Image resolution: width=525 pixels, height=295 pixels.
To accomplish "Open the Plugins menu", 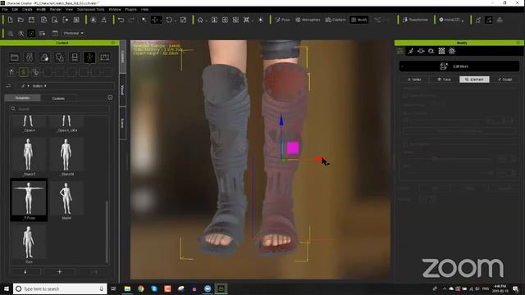I will pyautogui.click(x=130, y=9).
